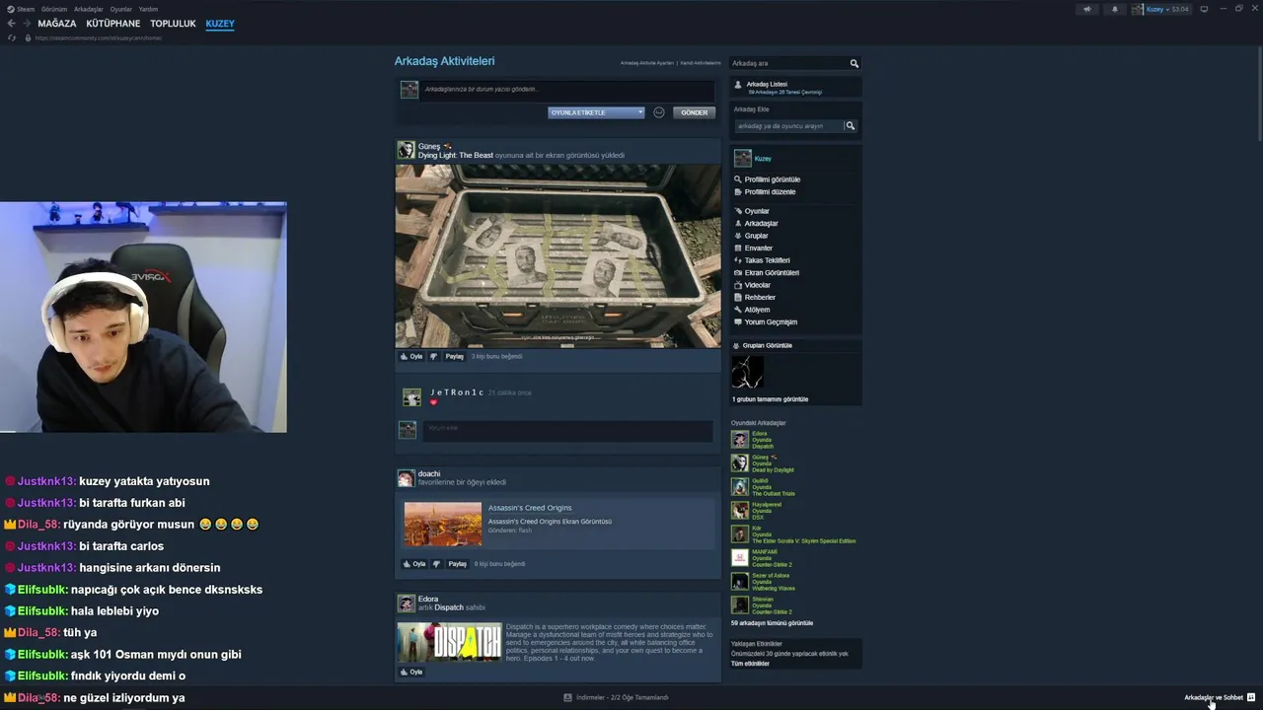The height and width of the screenshot is (710, 1263).
Task: Switch to Big Picture mode icon
Action: point(1204,9)
